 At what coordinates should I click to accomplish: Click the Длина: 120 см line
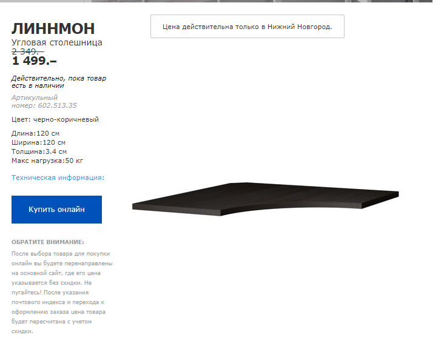(35, 133)
